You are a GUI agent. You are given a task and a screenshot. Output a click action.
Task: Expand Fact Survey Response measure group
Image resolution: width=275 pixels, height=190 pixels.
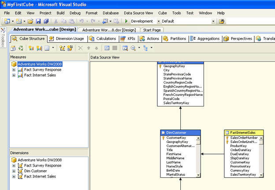[x=14, y=69]
